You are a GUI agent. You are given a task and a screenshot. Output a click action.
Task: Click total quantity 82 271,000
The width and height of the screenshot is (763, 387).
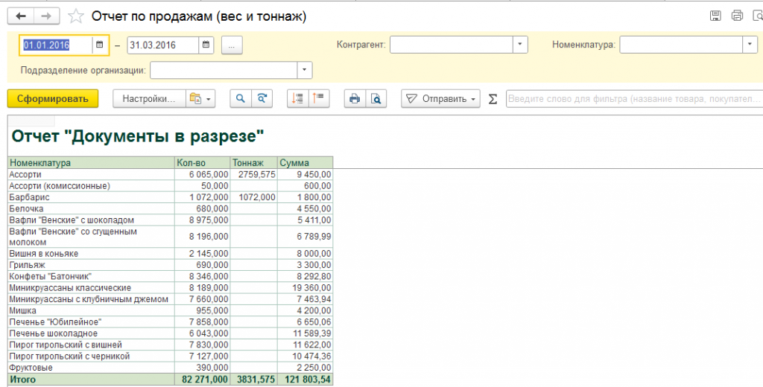pyautogui.click(x=205, y=380)
